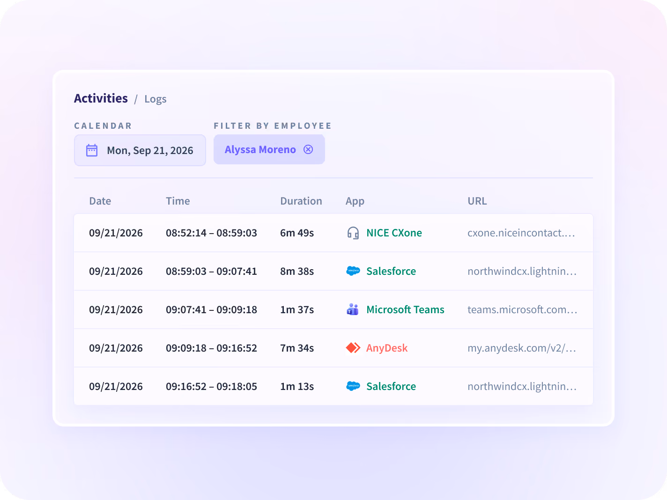The width and height of the screenshot is (667, 500).
Task: Select time range 09:07:41 – 09:09:18
Action: pyautogui.click(x=211, y=309)
